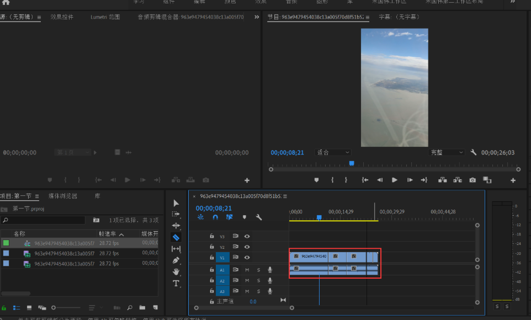
Task: Toggle V2 track visibility eye
Action: point(247,247)
